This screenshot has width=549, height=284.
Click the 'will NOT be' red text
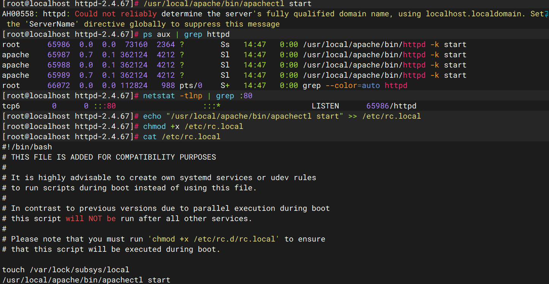click(91, 219)
